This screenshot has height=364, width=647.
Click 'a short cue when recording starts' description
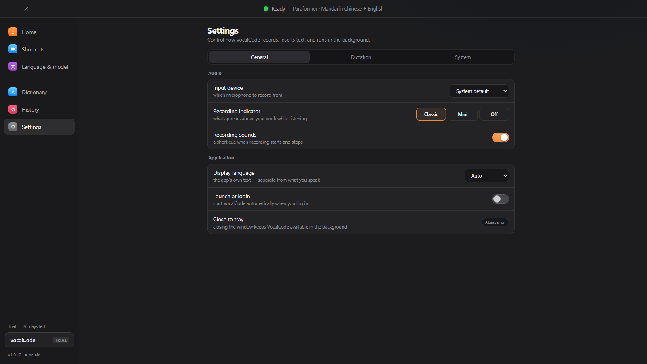(258, 142)
